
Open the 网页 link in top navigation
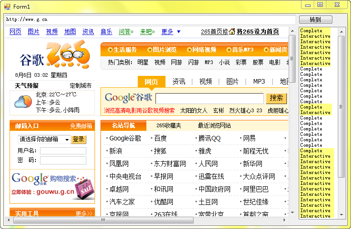click(15, 31)
